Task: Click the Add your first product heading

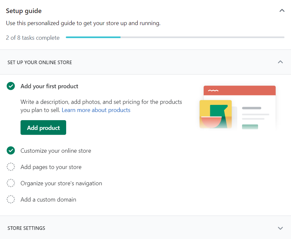Action: (x=49, y=86)
